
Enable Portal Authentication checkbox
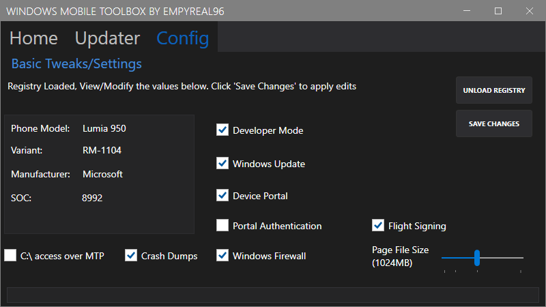222,225
